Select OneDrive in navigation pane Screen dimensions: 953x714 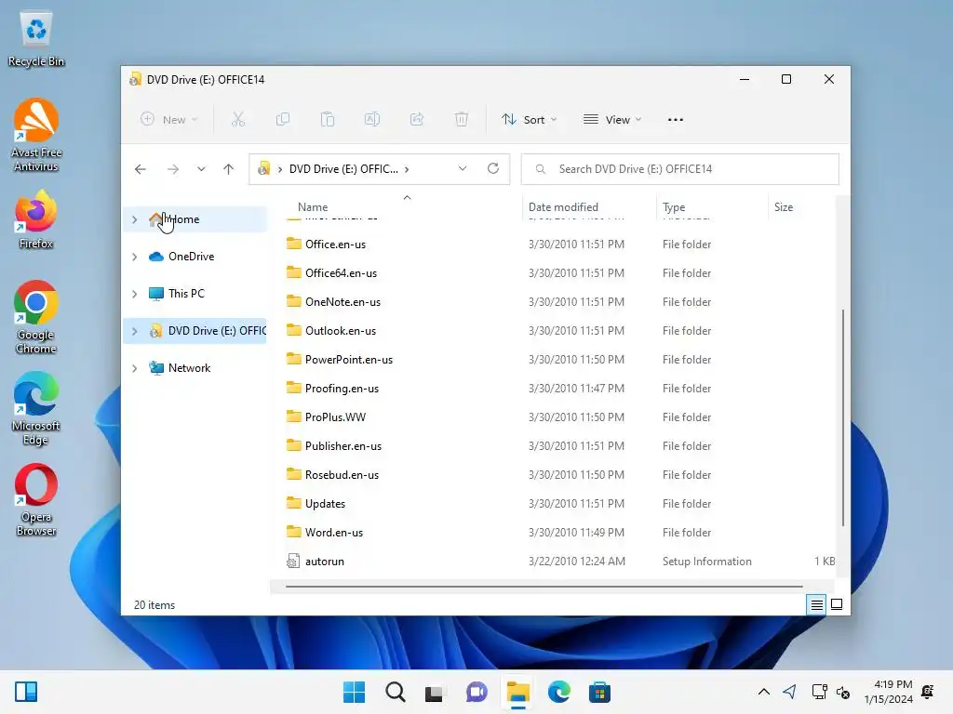[x=195, y=257]
